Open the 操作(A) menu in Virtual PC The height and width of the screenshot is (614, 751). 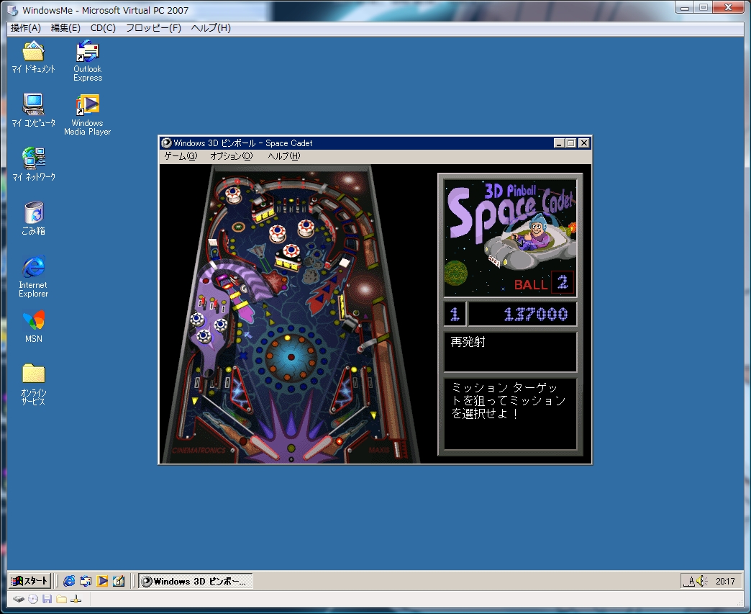coord(26,28)
